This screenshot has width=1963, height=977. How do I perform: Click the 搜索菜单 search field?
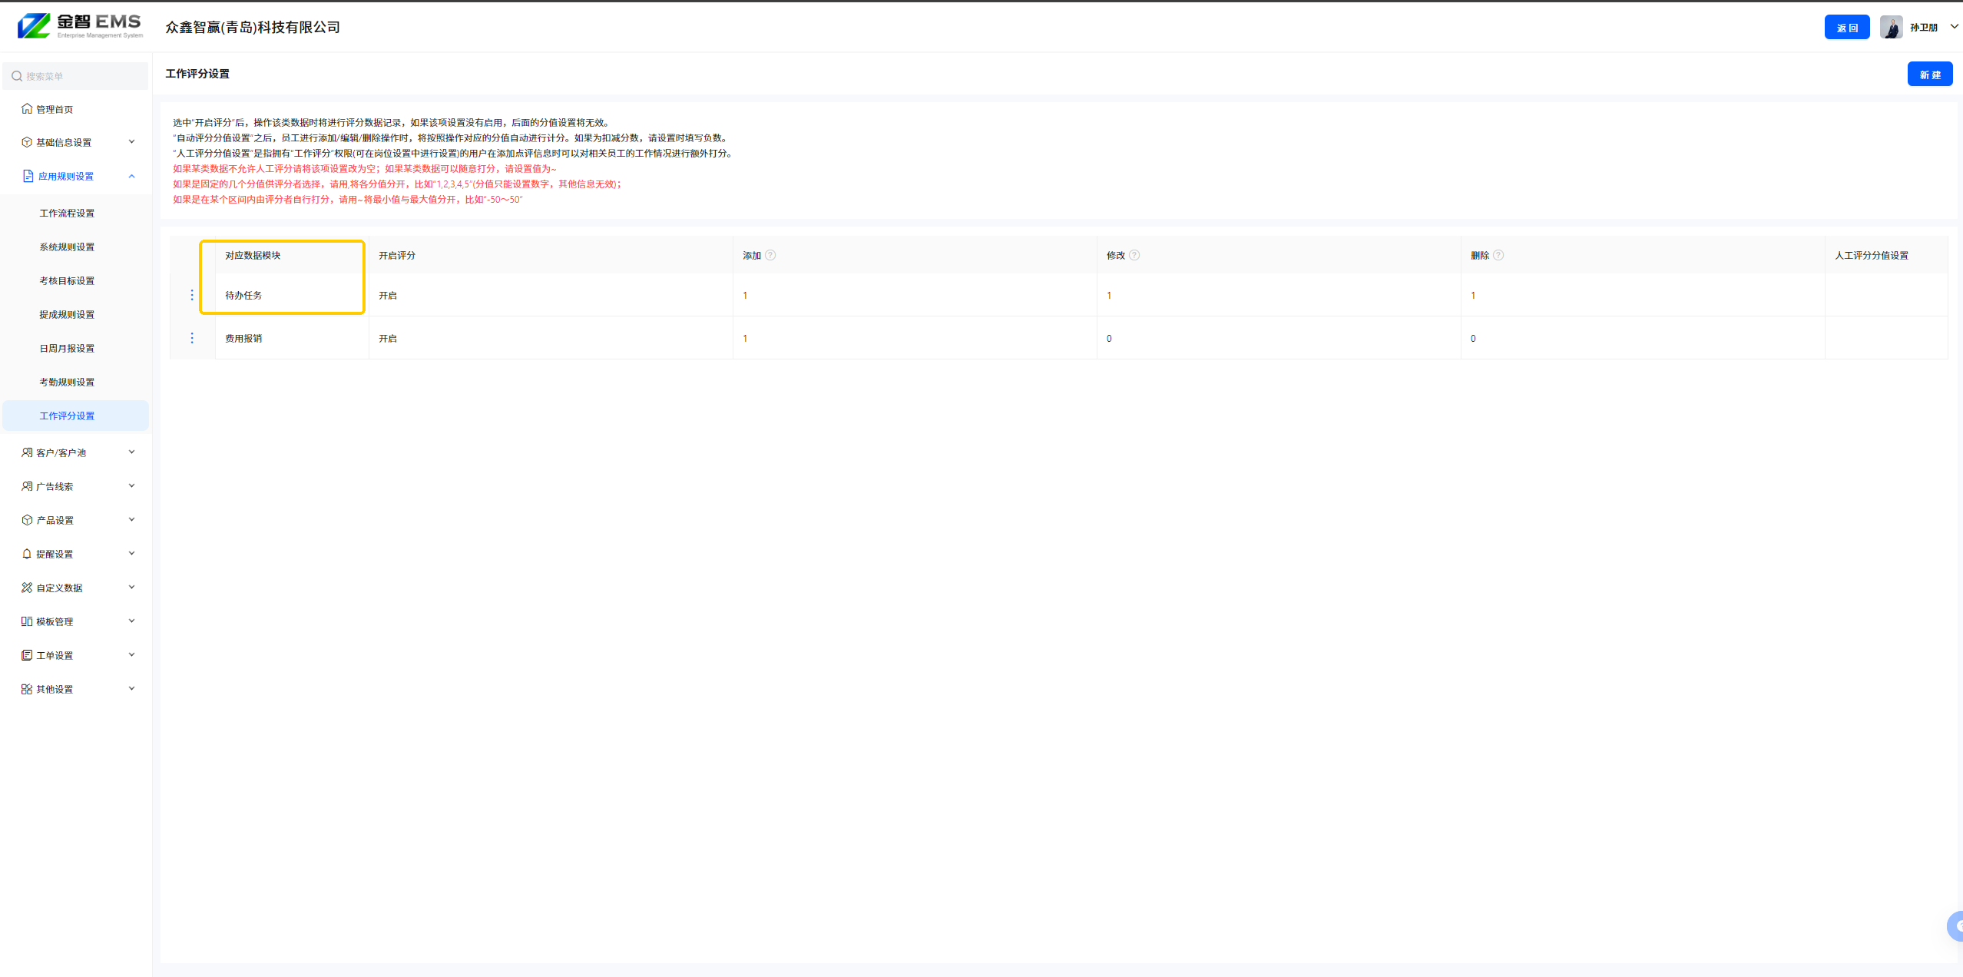coord(77,76)
